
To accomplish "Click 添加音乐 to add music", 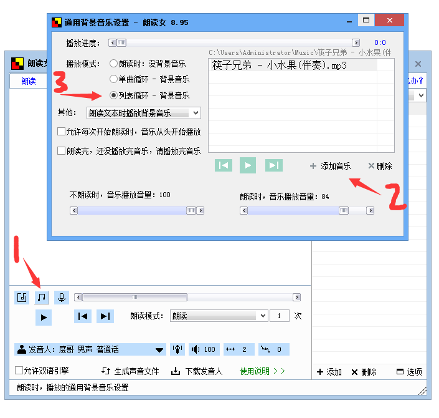I will (x=330, y=166).
